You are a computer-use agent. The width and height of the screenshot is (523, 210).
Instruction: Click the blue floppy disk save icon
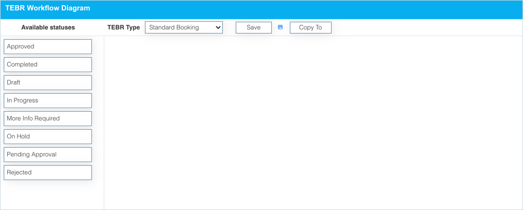coord(280,27)
